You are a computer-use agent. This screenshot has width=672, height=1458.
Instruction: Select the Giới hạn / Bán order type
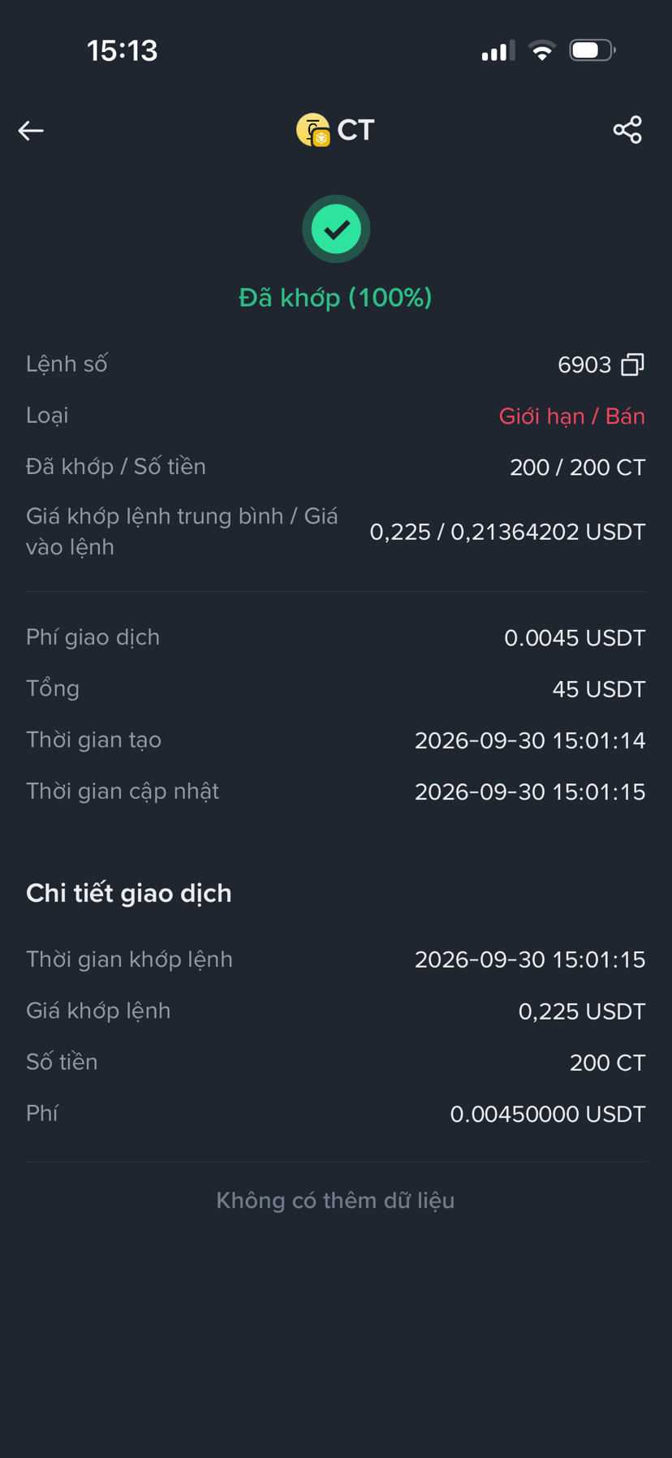tap(572, 416)
